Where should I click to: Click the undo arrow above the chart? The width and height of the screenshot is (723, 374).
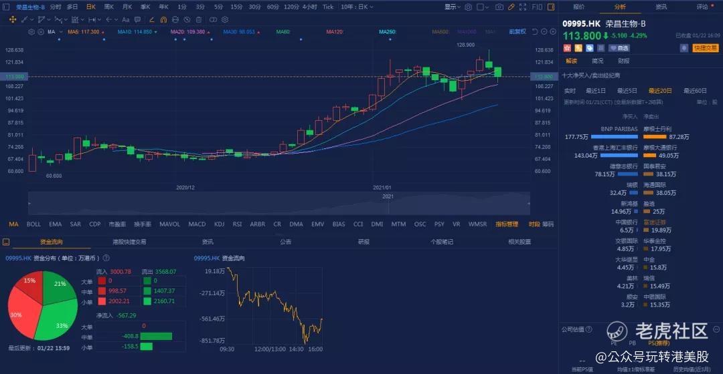point(535,32)
